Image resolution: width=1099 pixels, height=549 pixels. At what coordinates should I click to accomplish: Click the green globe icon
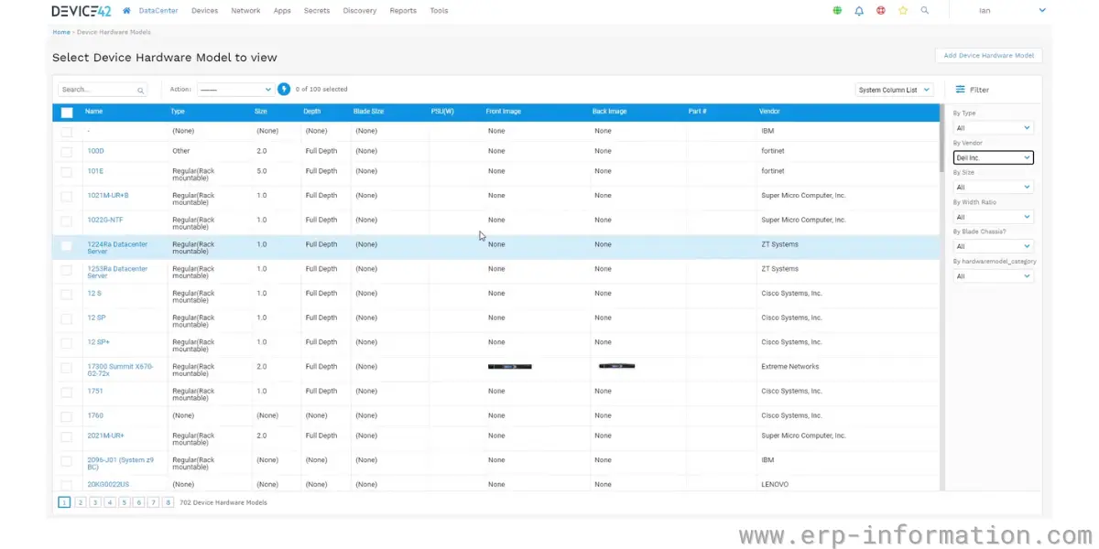pos(837,11)
